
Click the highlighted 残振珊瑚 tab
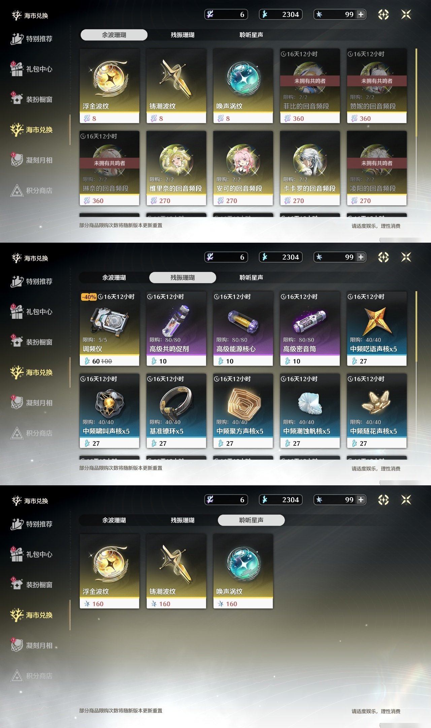coord(183,277)
